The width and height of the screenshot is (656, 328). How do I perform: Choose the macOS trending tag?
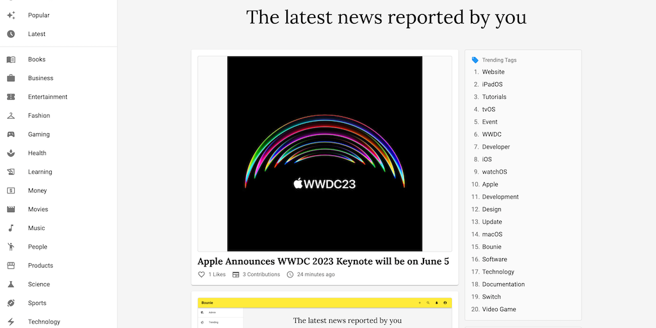(493, 234)
